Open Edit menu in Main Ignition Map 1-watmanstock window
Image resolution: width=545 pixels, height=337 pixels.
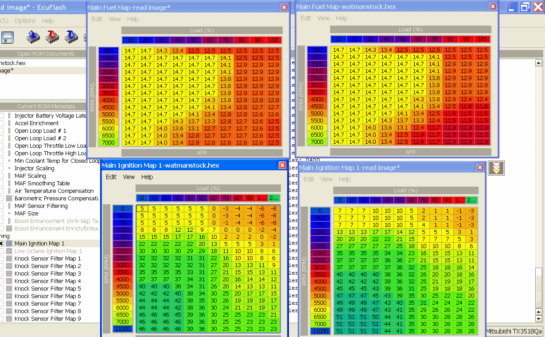[x=111, y=177]
